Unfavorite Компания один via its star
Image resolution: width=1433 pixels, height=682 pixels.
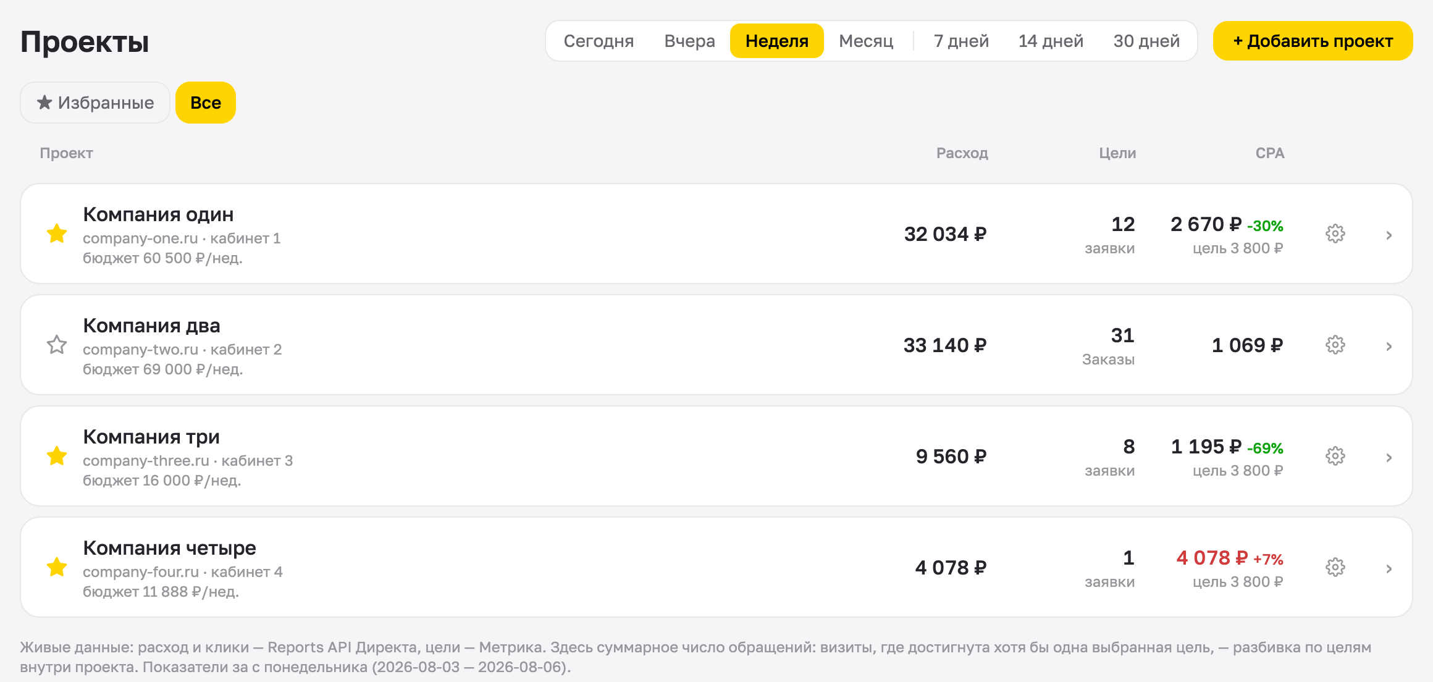pos(57,234)
